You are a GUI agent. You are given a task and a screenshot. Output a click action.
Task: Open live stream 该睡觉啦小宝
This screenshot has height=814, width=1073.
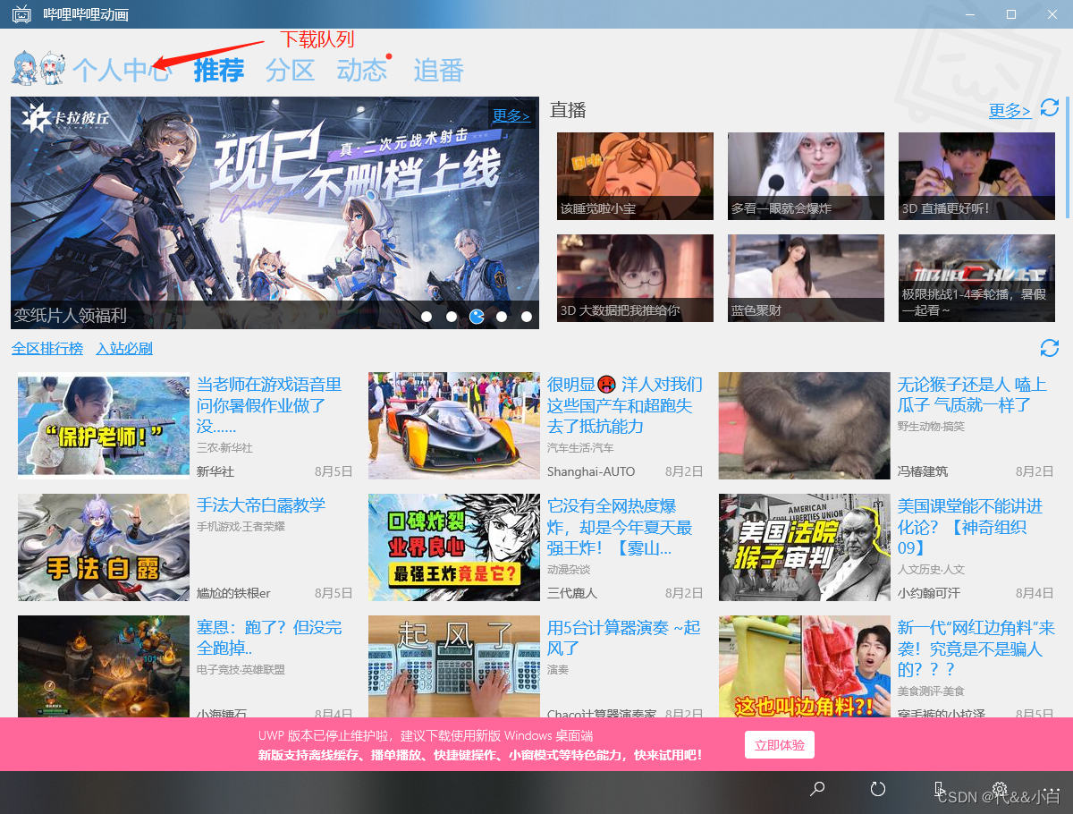(635, 176)
